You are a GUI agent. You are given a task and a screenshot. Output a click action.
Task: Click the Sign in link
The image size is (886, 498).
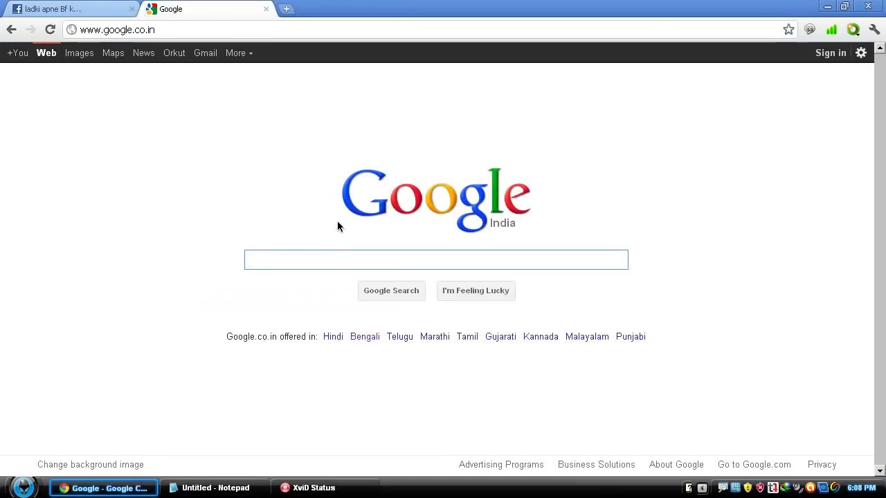pyautogui.click(x=831, y=53)
